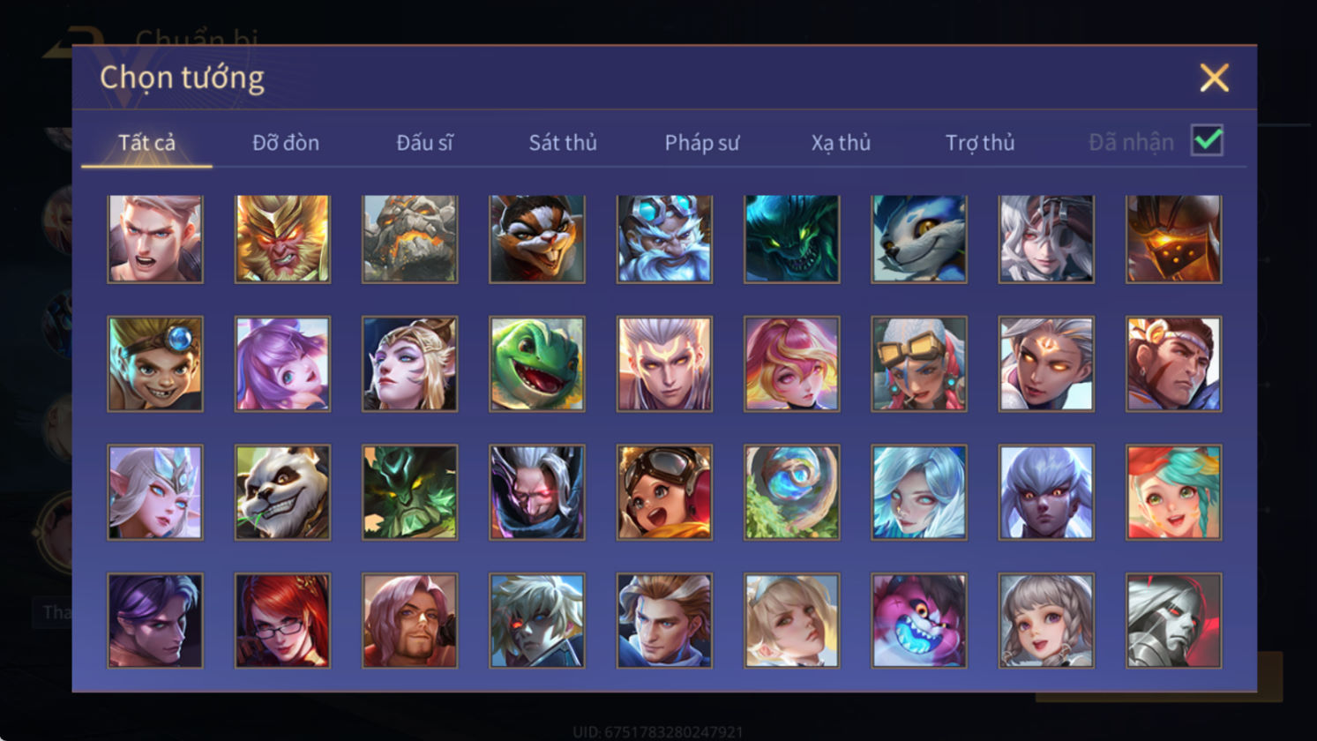Select the white-bearded dwarf with goggles
The width and height of the screenshot is (1317, 741).
(664, 239)
